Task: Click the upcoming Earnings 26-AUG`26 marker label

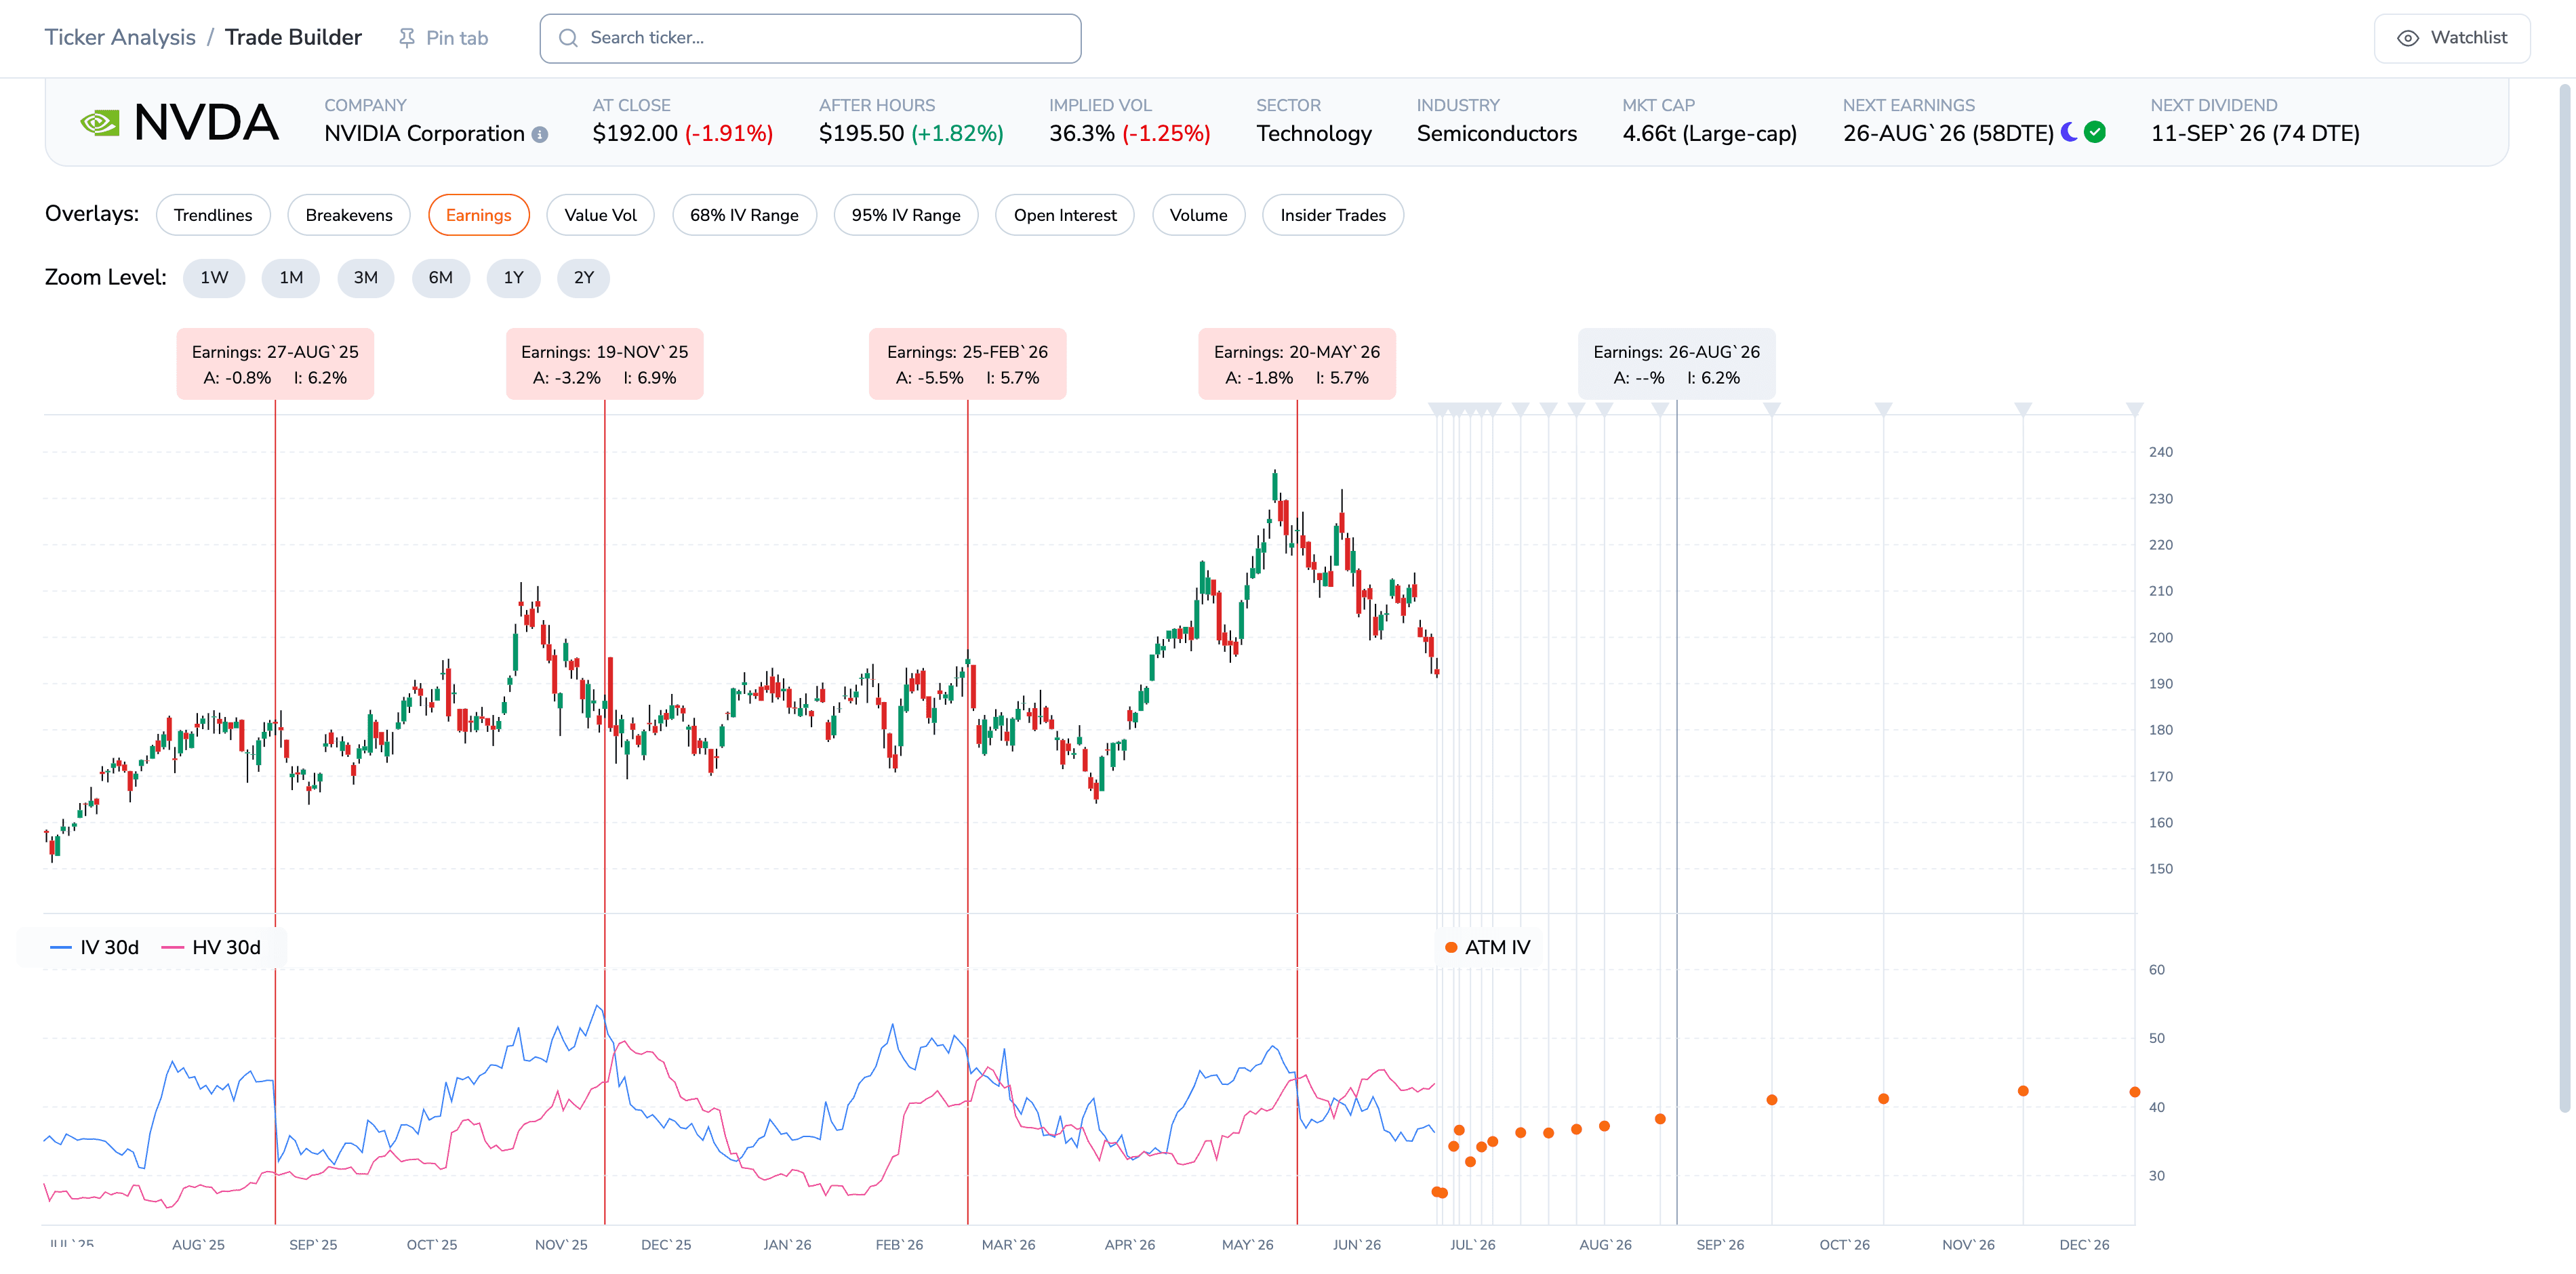Action: [x=1677, y=364]
